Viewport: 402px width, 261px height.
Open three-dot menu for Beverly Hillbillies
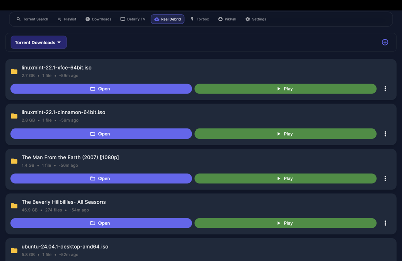coord(385,223)
